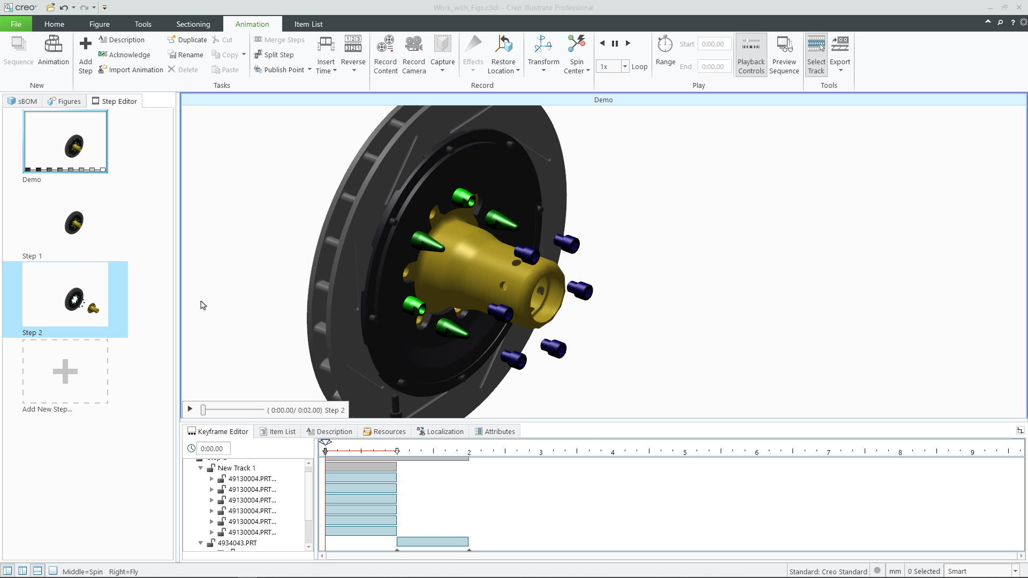Open Publish Point dropdown arrow
1028x578 pixels.
[309, 70]
